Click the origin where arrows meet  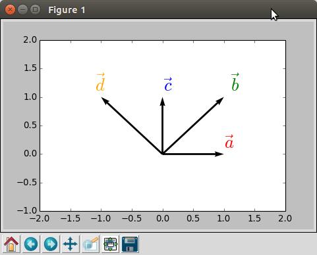(x=163, y=154)
